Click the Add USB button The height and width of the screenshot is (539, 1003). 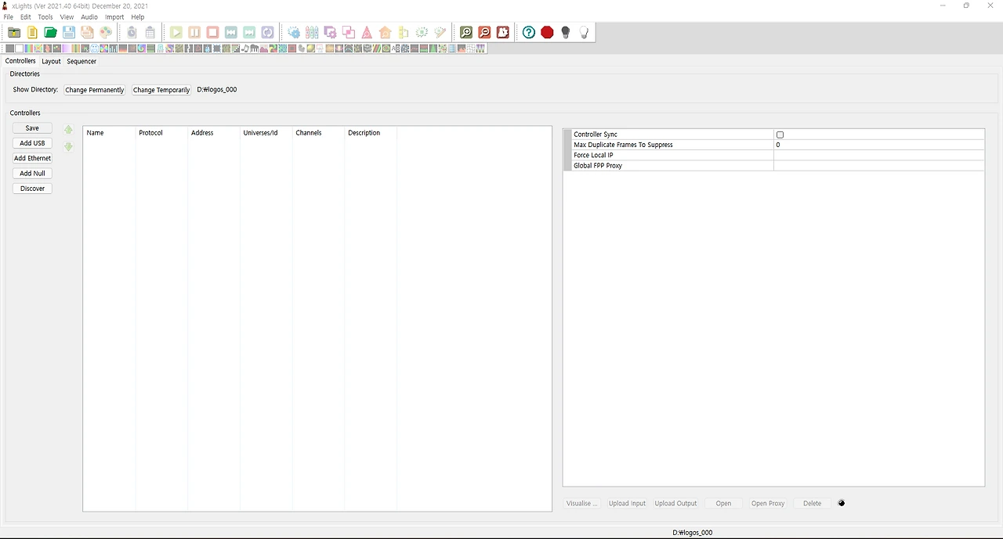(32, 143)
